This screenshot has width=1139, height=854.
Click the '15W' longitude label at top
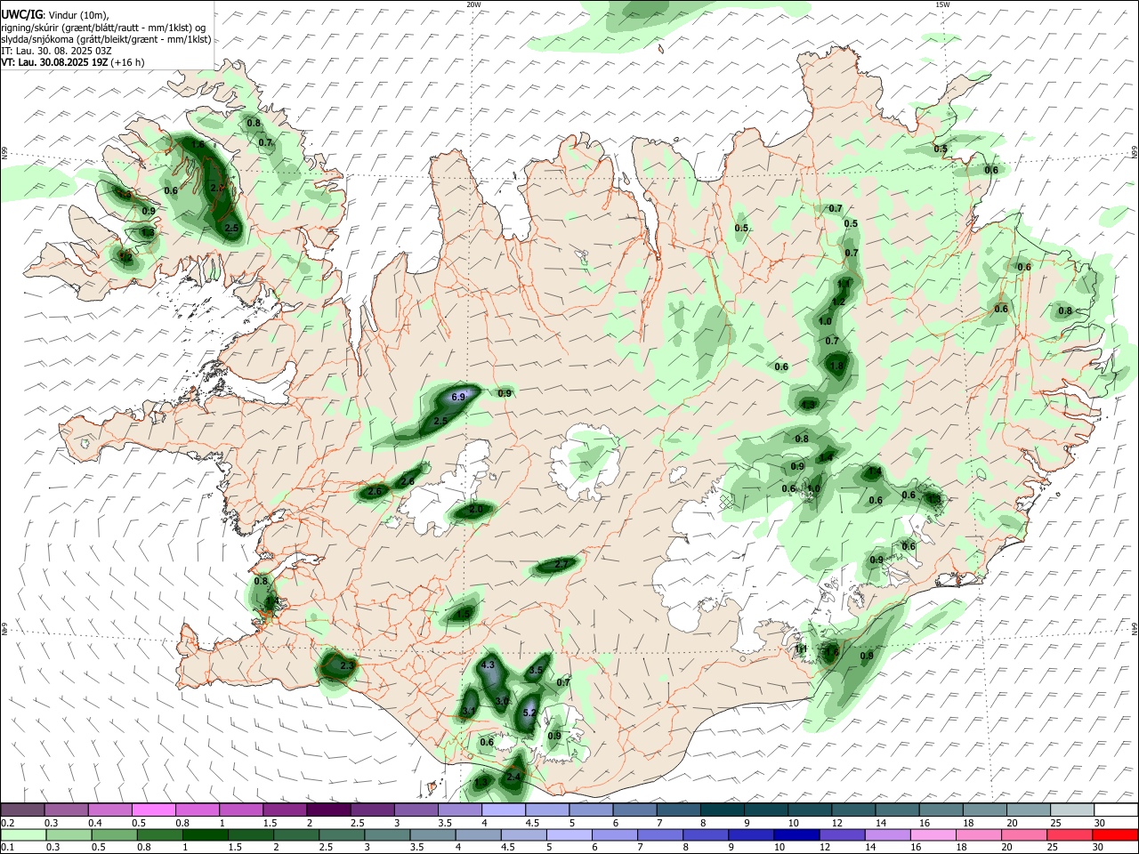(x=941, y=4)
